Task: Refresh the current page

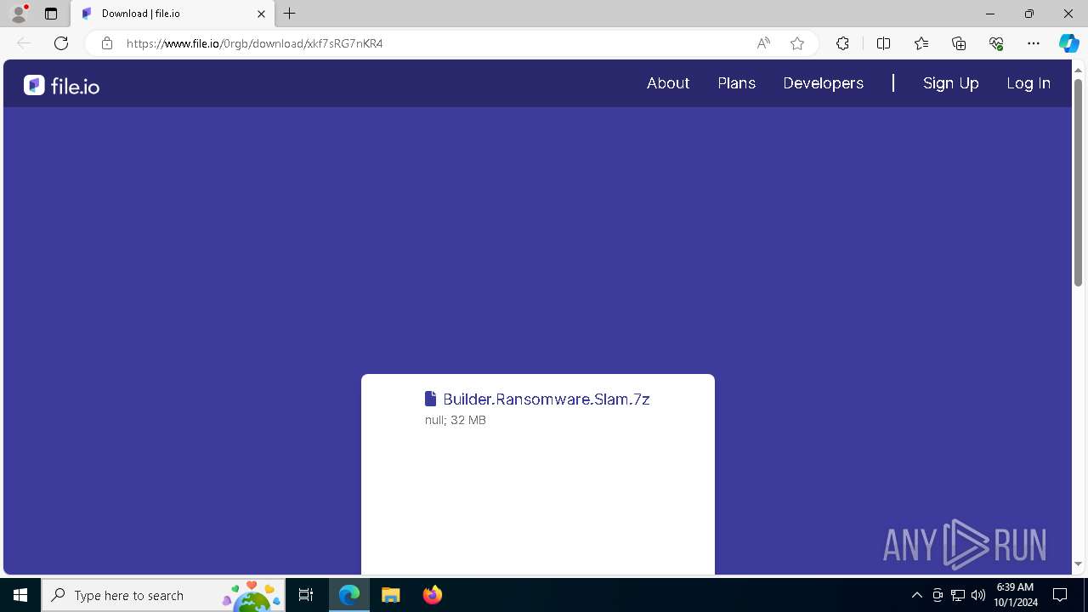Action: point(61,43)
